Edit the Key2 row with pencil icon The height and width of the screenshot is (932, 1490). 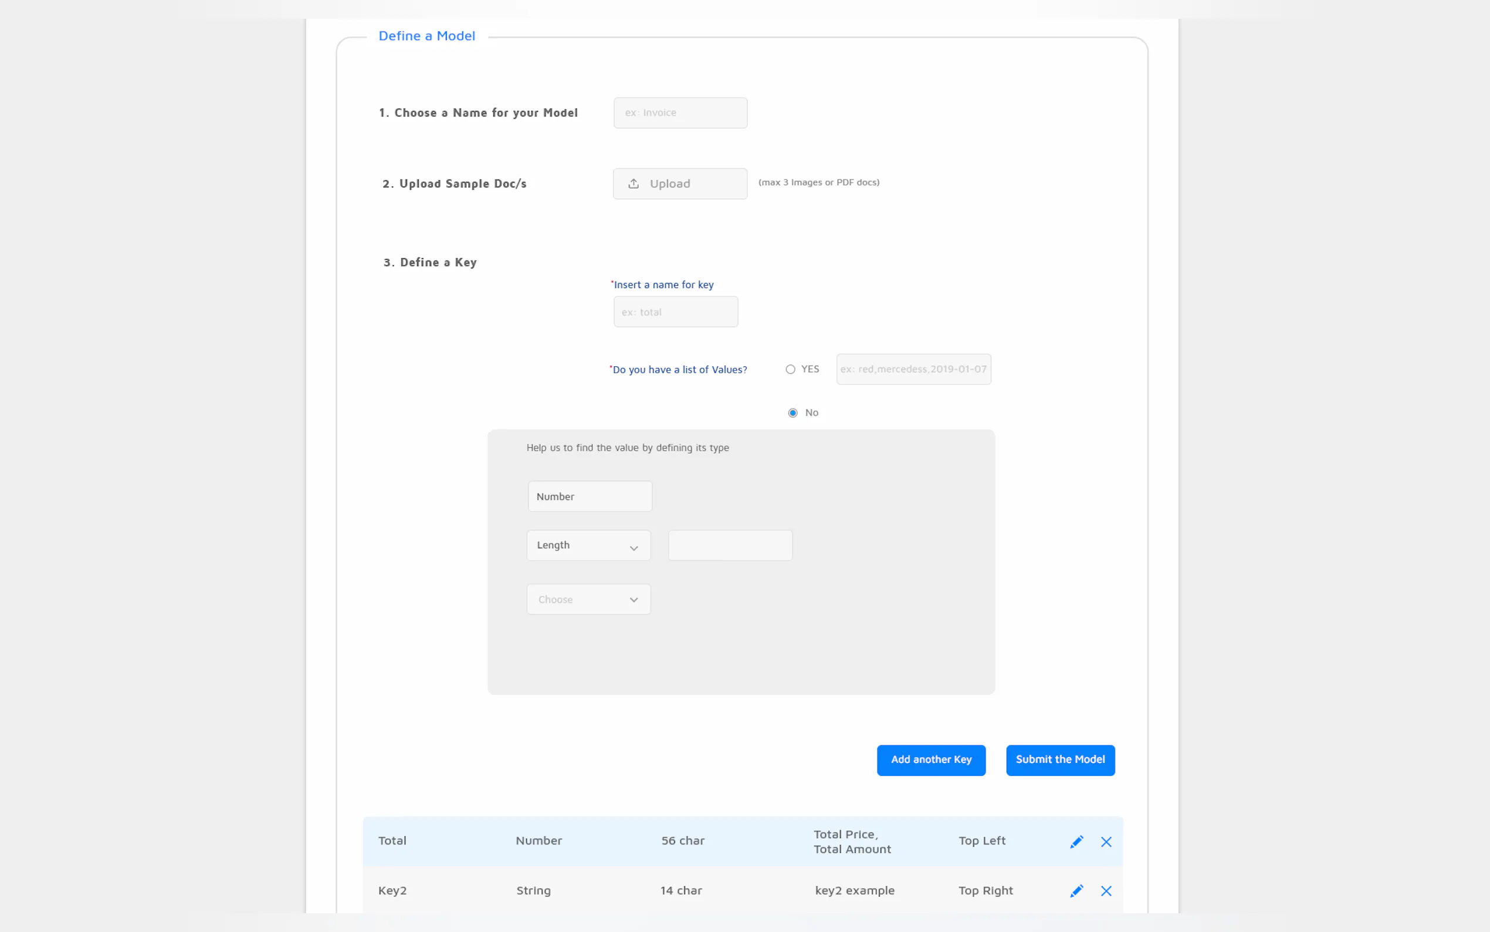(x=1076, y=891)
